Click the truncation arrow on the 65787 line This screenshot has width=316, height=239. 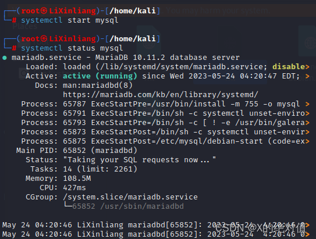(307, 104)
